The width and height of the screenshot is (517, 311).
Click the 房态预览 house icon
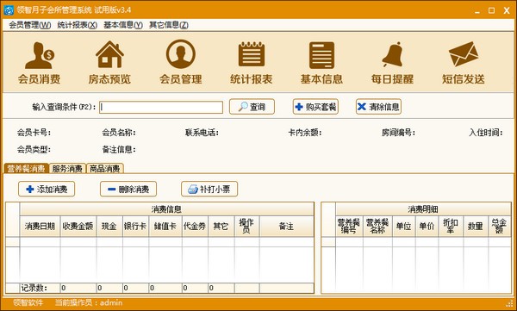(109, 55)
